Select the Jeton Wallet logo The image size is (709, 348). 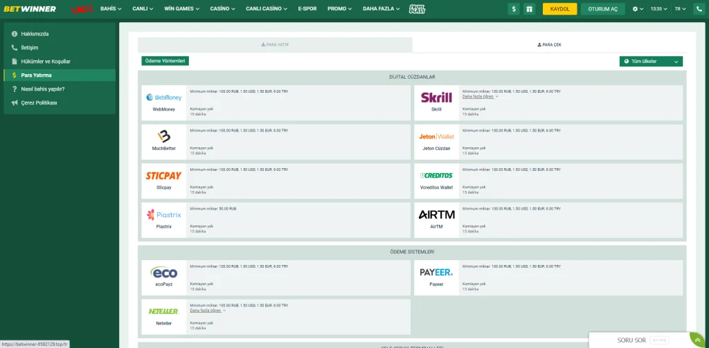[436, 136]
